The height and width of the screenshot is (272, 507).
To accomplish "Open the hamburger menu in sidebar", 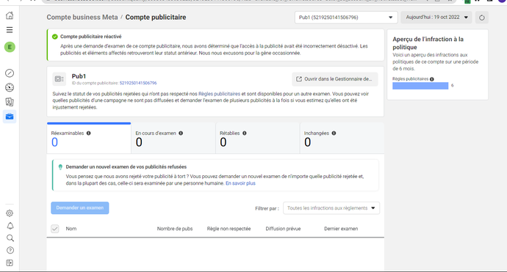I will pyautogui.click(x=10, y=30).
